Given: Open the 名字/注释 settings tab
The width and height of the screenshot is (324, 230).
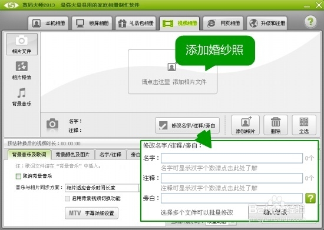Looking at the screenshot, I should [x=111, y=155].
